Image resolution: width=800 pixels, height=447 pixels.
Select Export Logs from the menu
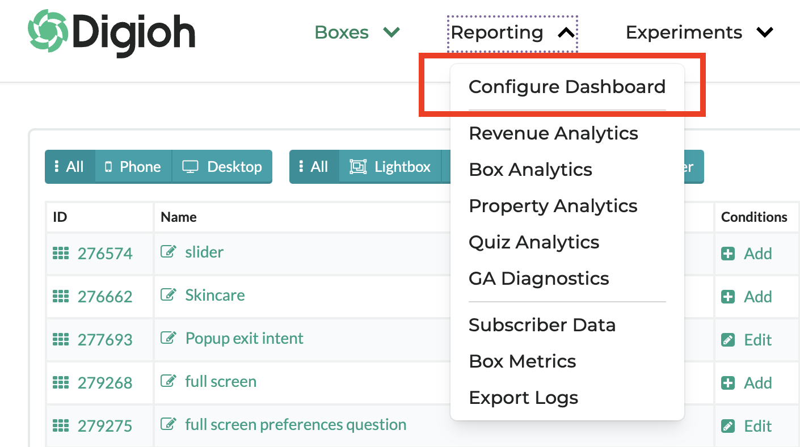coord(523,398)
